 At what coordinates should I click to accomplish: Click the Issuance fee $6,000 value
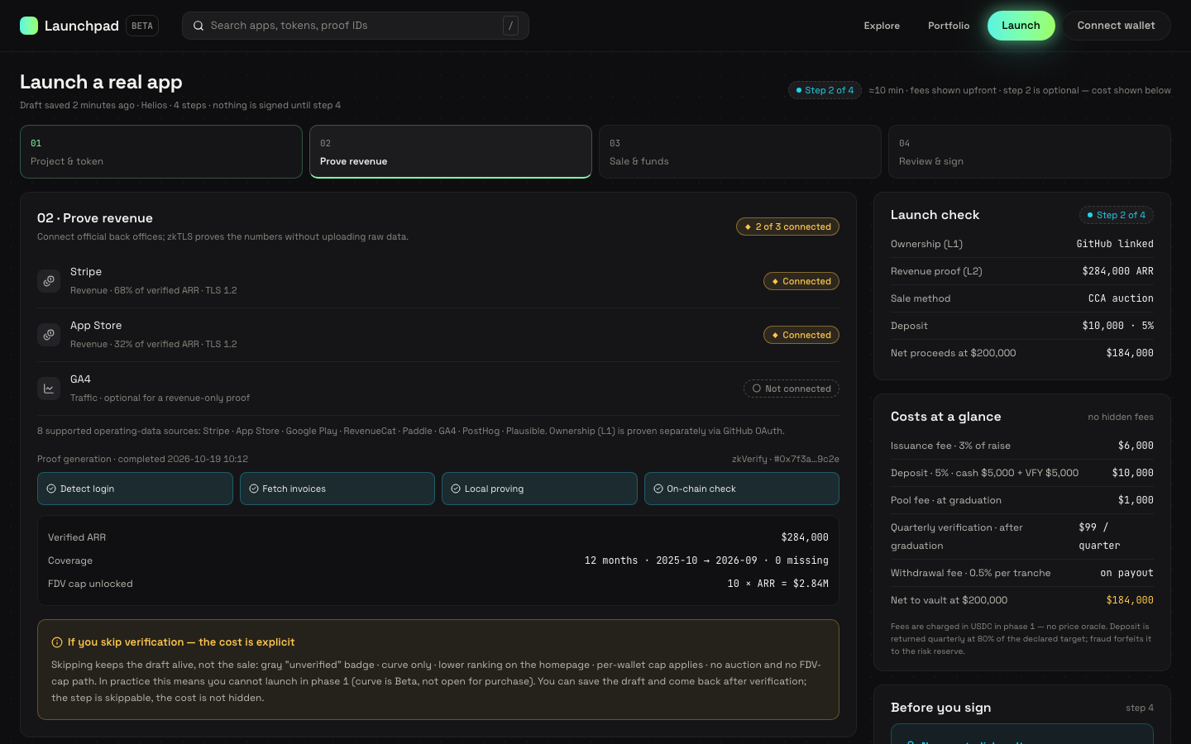coord(1136,446)
